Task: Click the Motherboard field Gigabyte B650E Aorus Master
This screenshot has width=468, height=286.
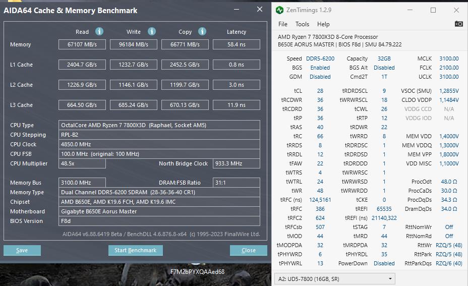Action: pos(159,211)
